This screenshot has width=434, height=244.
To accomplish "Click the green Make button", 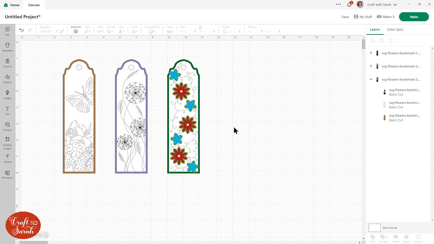I will coord(414,17).
